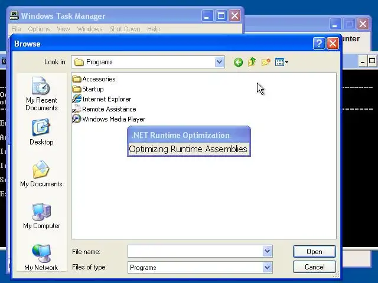Minimize the Windows Task Manager window
The width and height of the screenshot is (378, 283).
coord(207,16)
